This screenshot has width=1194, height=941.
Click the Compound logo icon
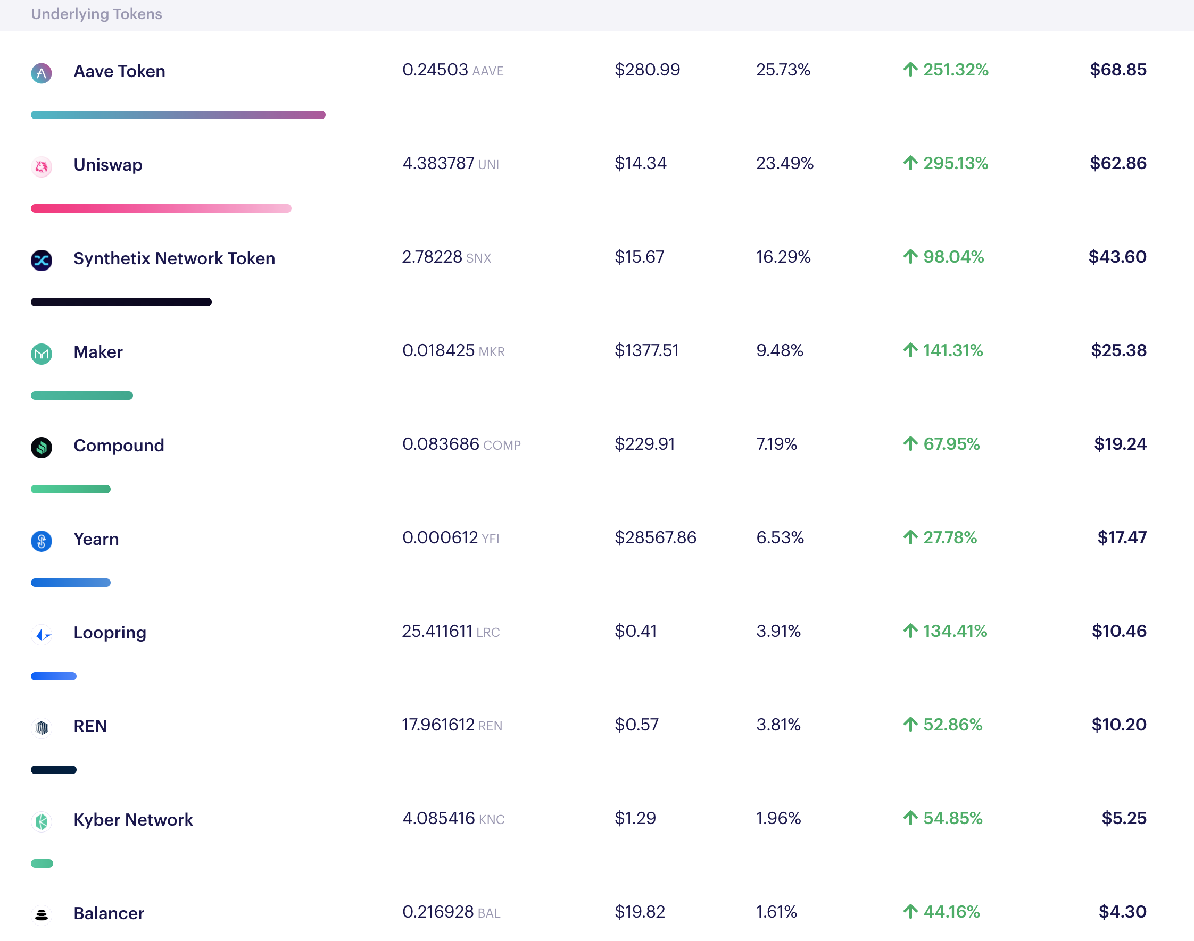pyautogui.click(x=42, y=447)
